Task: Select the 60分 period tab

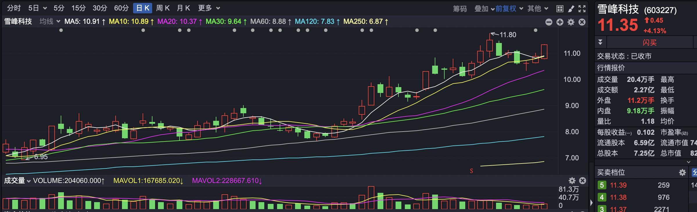Action: 121,8
